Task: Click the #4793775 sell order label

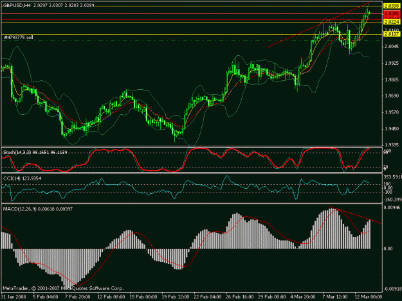Action: [19, 38]
